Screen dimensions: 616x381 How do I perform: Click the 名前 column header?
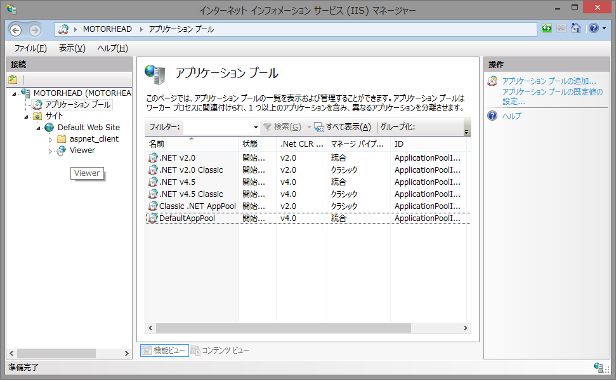pyautogui.click(x=192, y=144)
